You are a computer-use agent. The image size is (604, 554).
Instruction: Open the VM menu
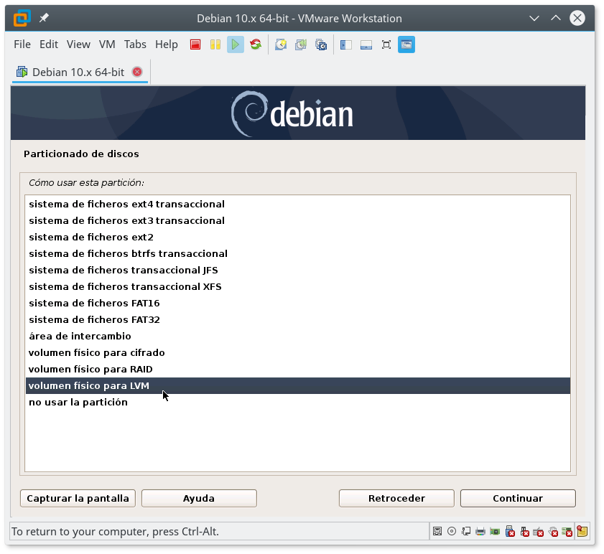(x=107, y=44)
